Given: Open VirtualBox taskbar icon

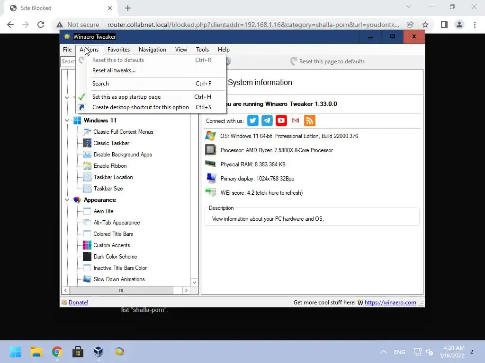Looking at the screenshot, I should (x=99, y=352).
